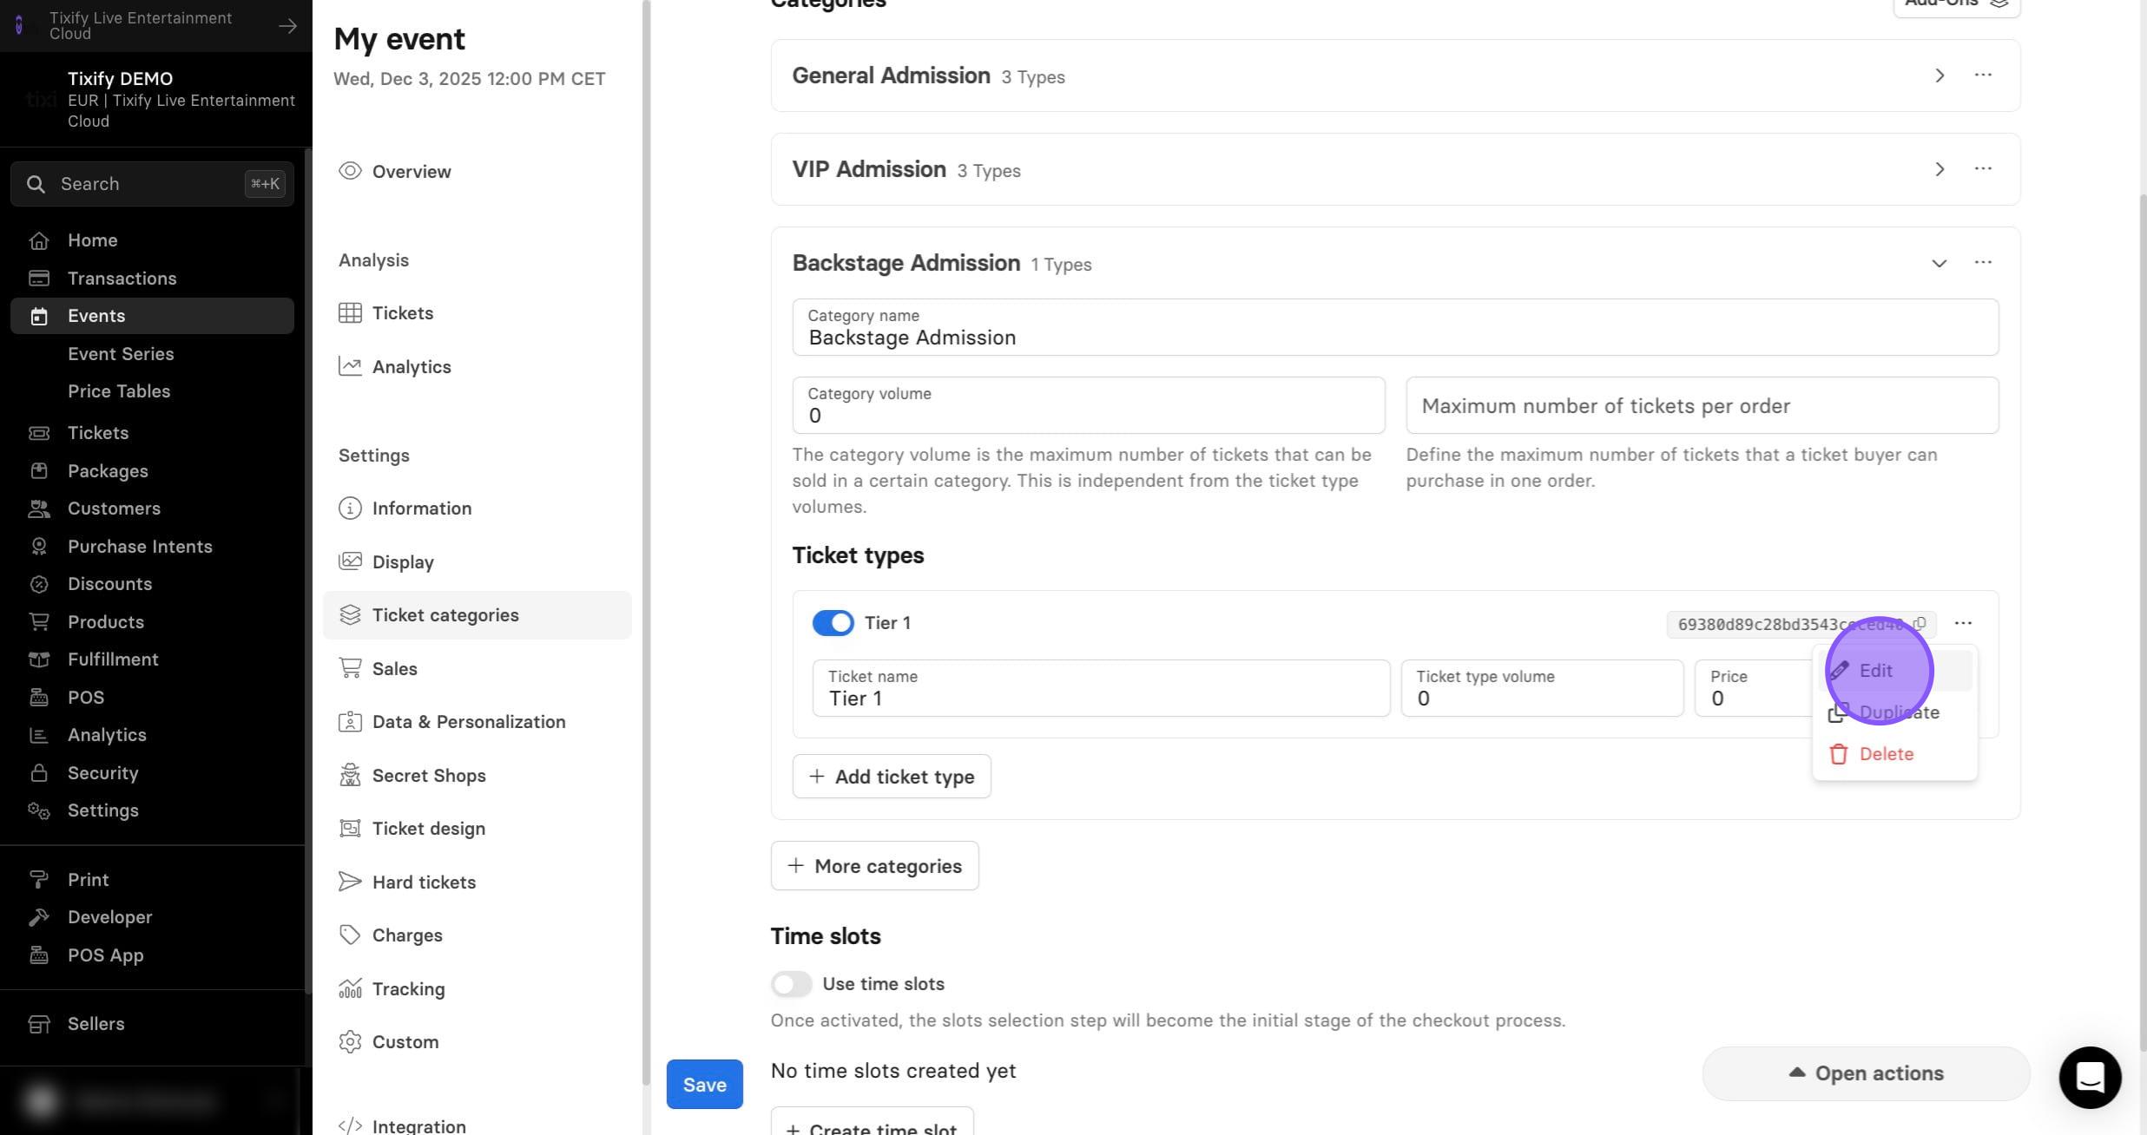Click the Ticket type volume field
The height and width of the screenshot is (1135, 2147).
click(x=1542, y=688)
